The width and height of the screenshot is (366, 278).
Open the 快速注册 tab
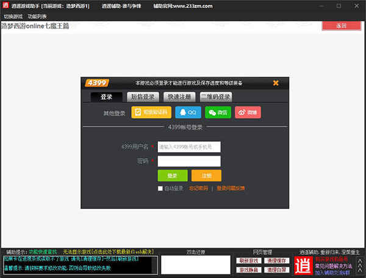[x=179, y=97]
